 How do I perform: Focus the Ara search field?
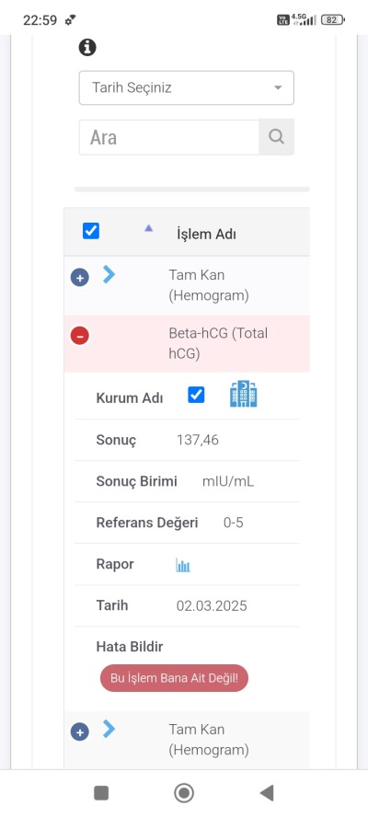click(169, 138)
